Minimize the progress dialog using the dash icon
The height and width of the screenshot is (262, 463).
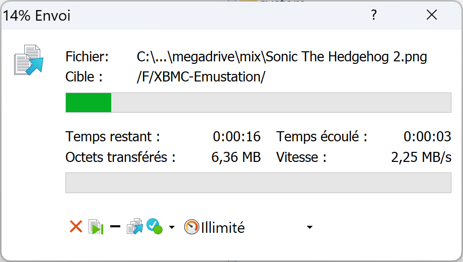[115, 227]
